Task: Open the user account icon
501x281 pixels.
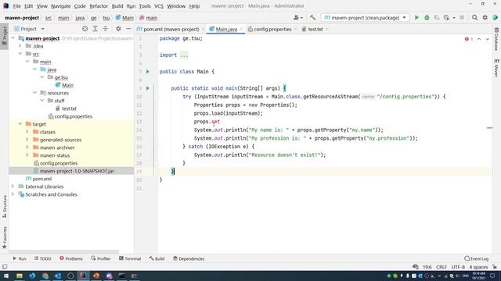Action: pos(297,18)
